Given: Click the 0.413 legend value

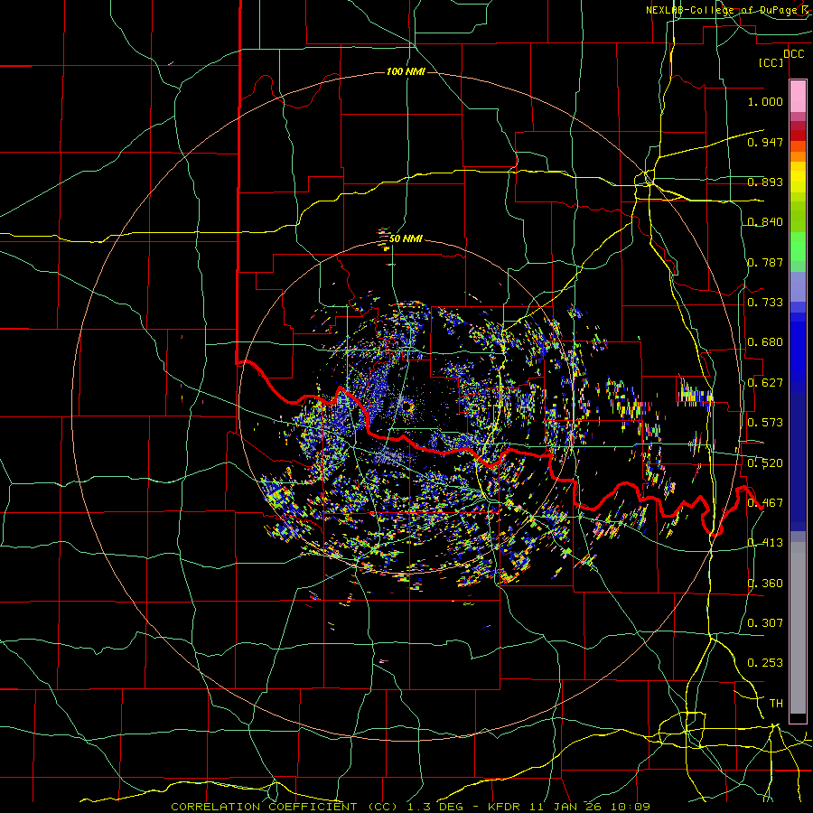Looking at the screenshot, I should pos(765,543).
